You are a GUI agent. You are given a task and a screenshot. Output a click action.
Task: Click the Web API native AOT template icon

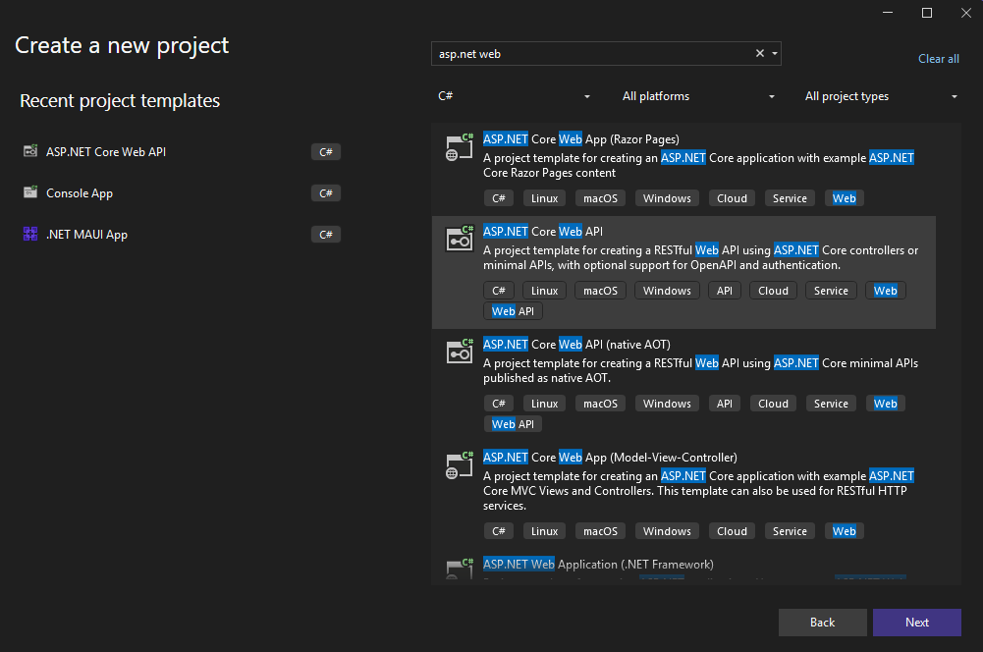click(460, 353)
